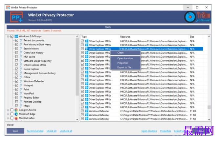Image resolution: width=220 pixels, height=141 pixels.
Task: Click the brush icon beside Remote Desktop
Action: 21,102
